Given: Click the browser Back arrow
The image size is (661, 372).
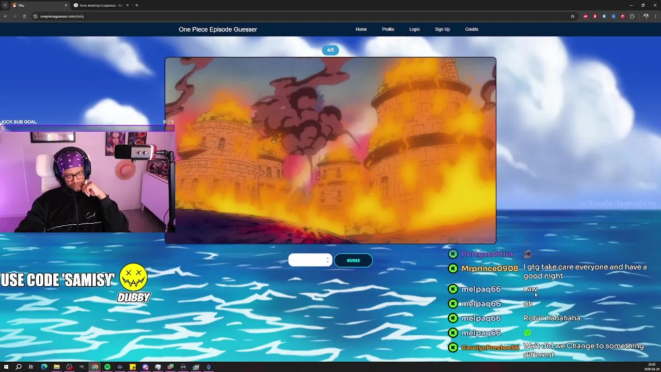Looking at the screenshot, I should 6,16.
